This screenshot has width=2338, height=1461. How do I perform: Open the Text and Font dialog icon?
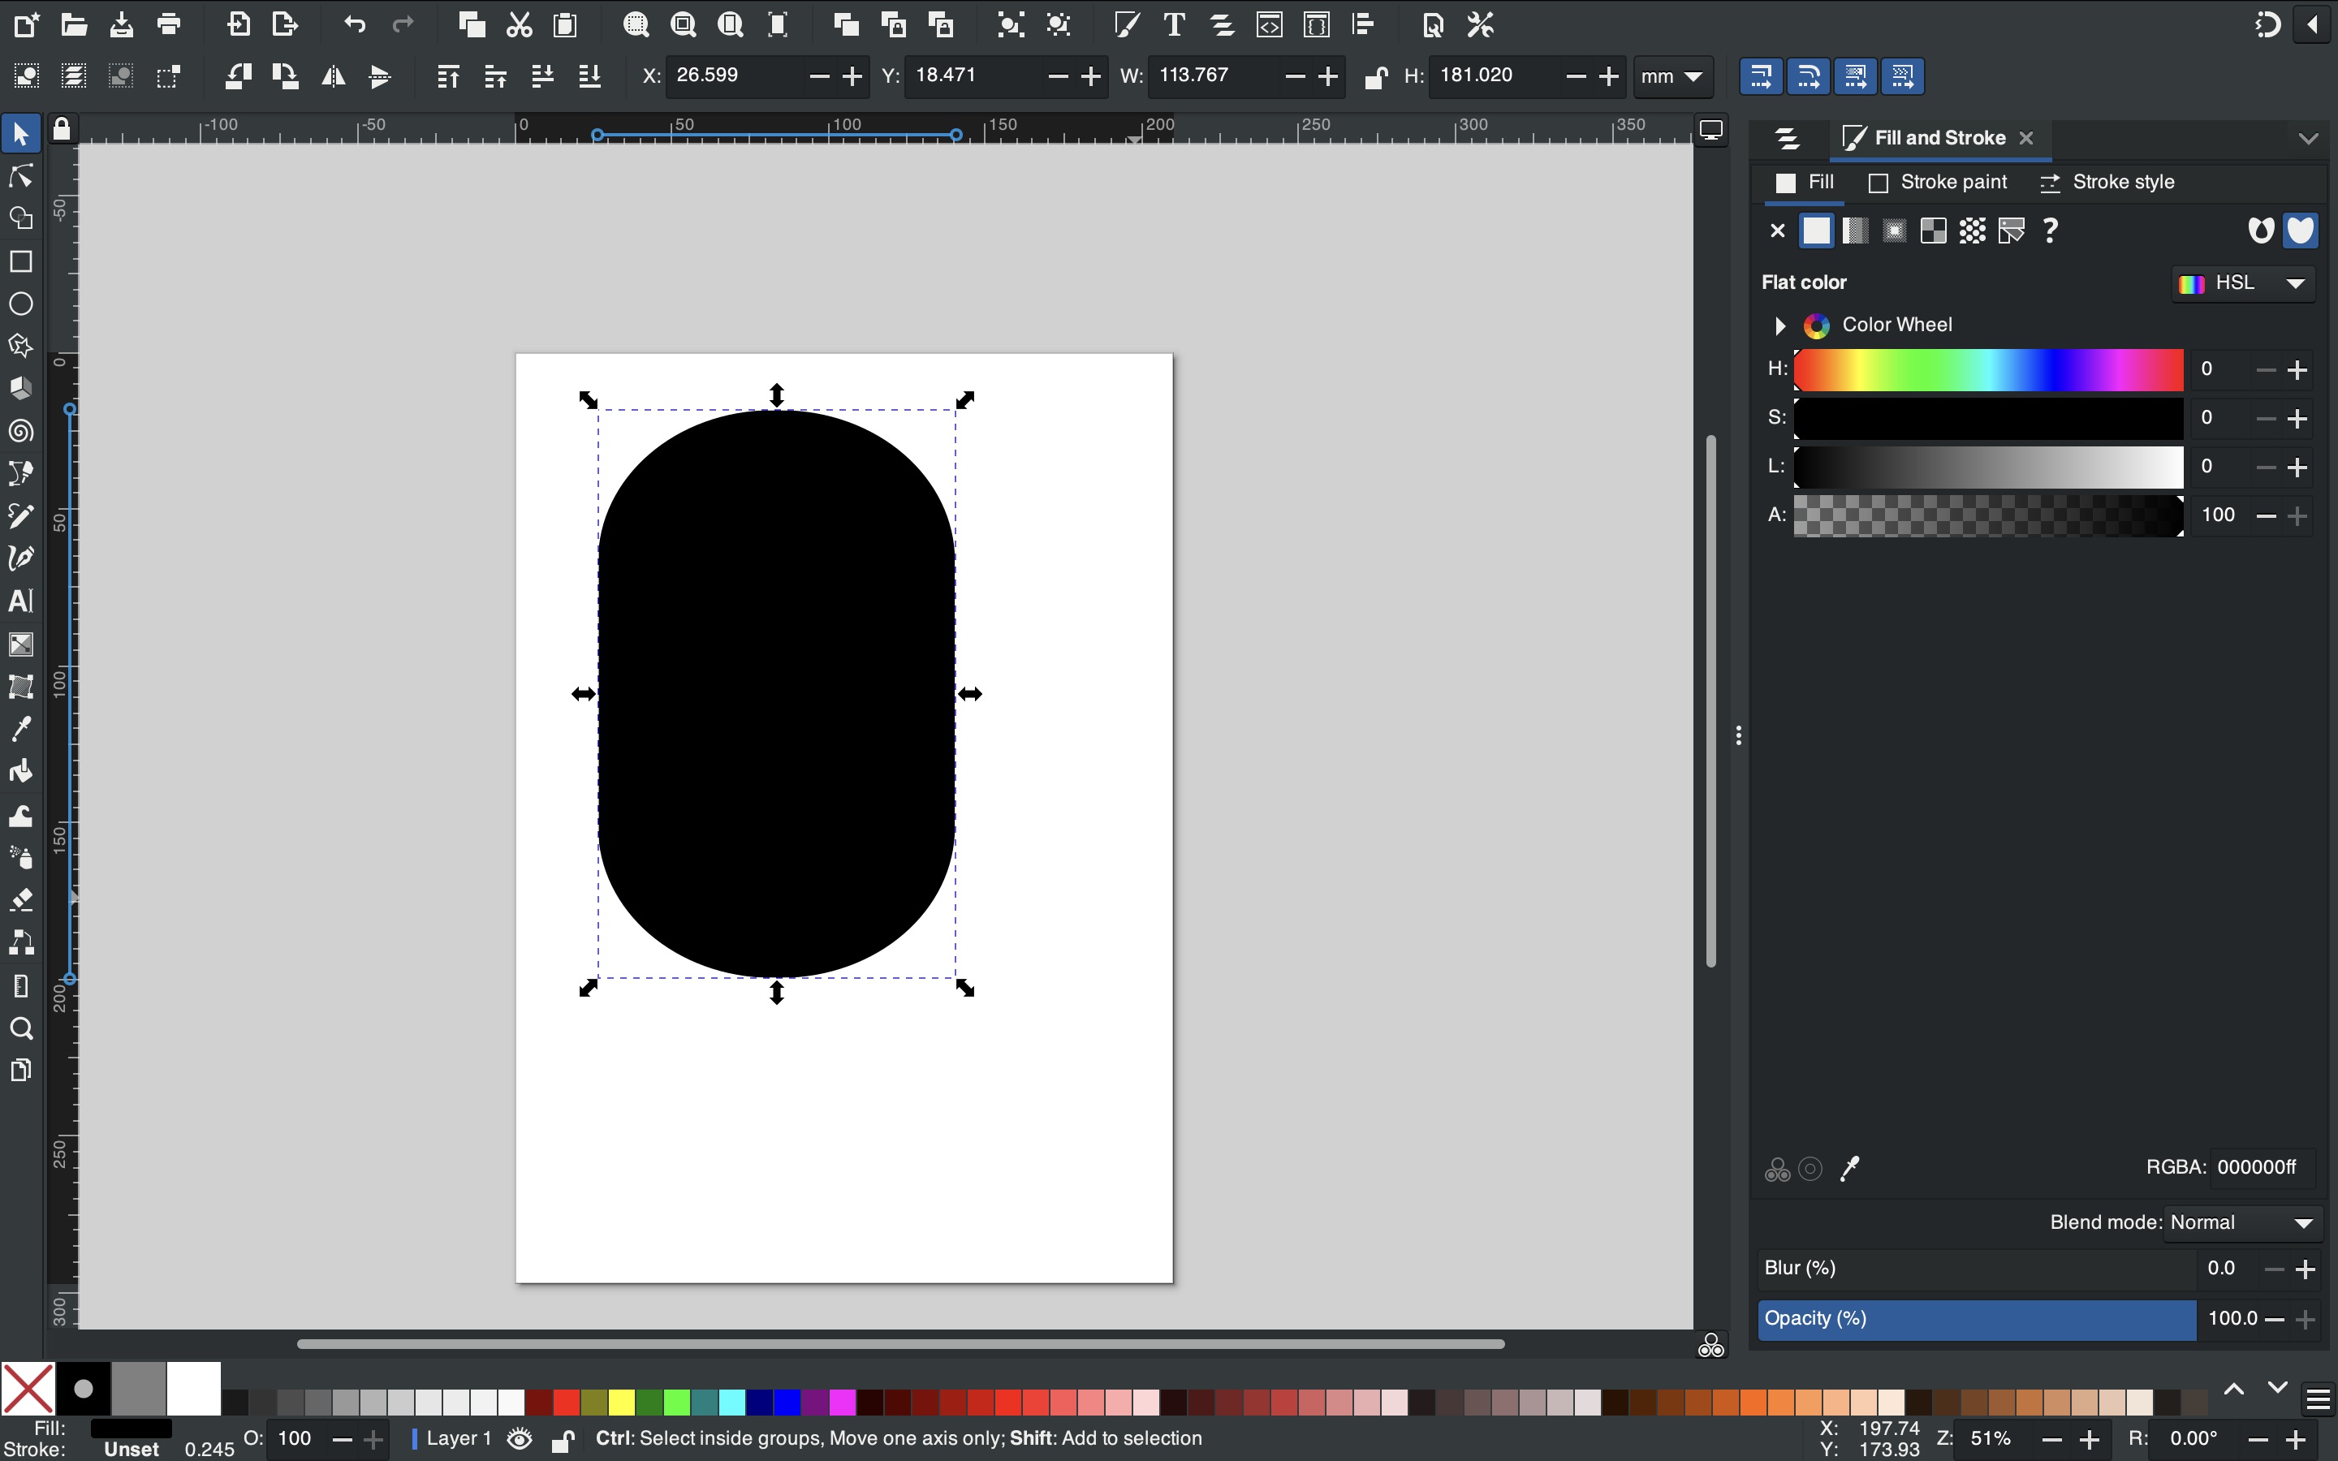(x=1174, y=25)
